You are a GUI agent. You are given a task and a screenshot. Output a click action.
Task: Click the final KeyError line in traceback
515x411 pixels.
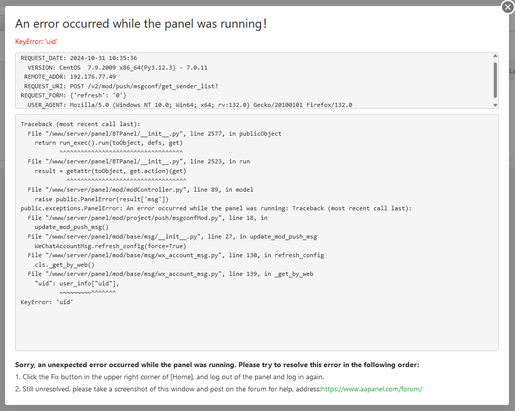[x=47, y=302]
